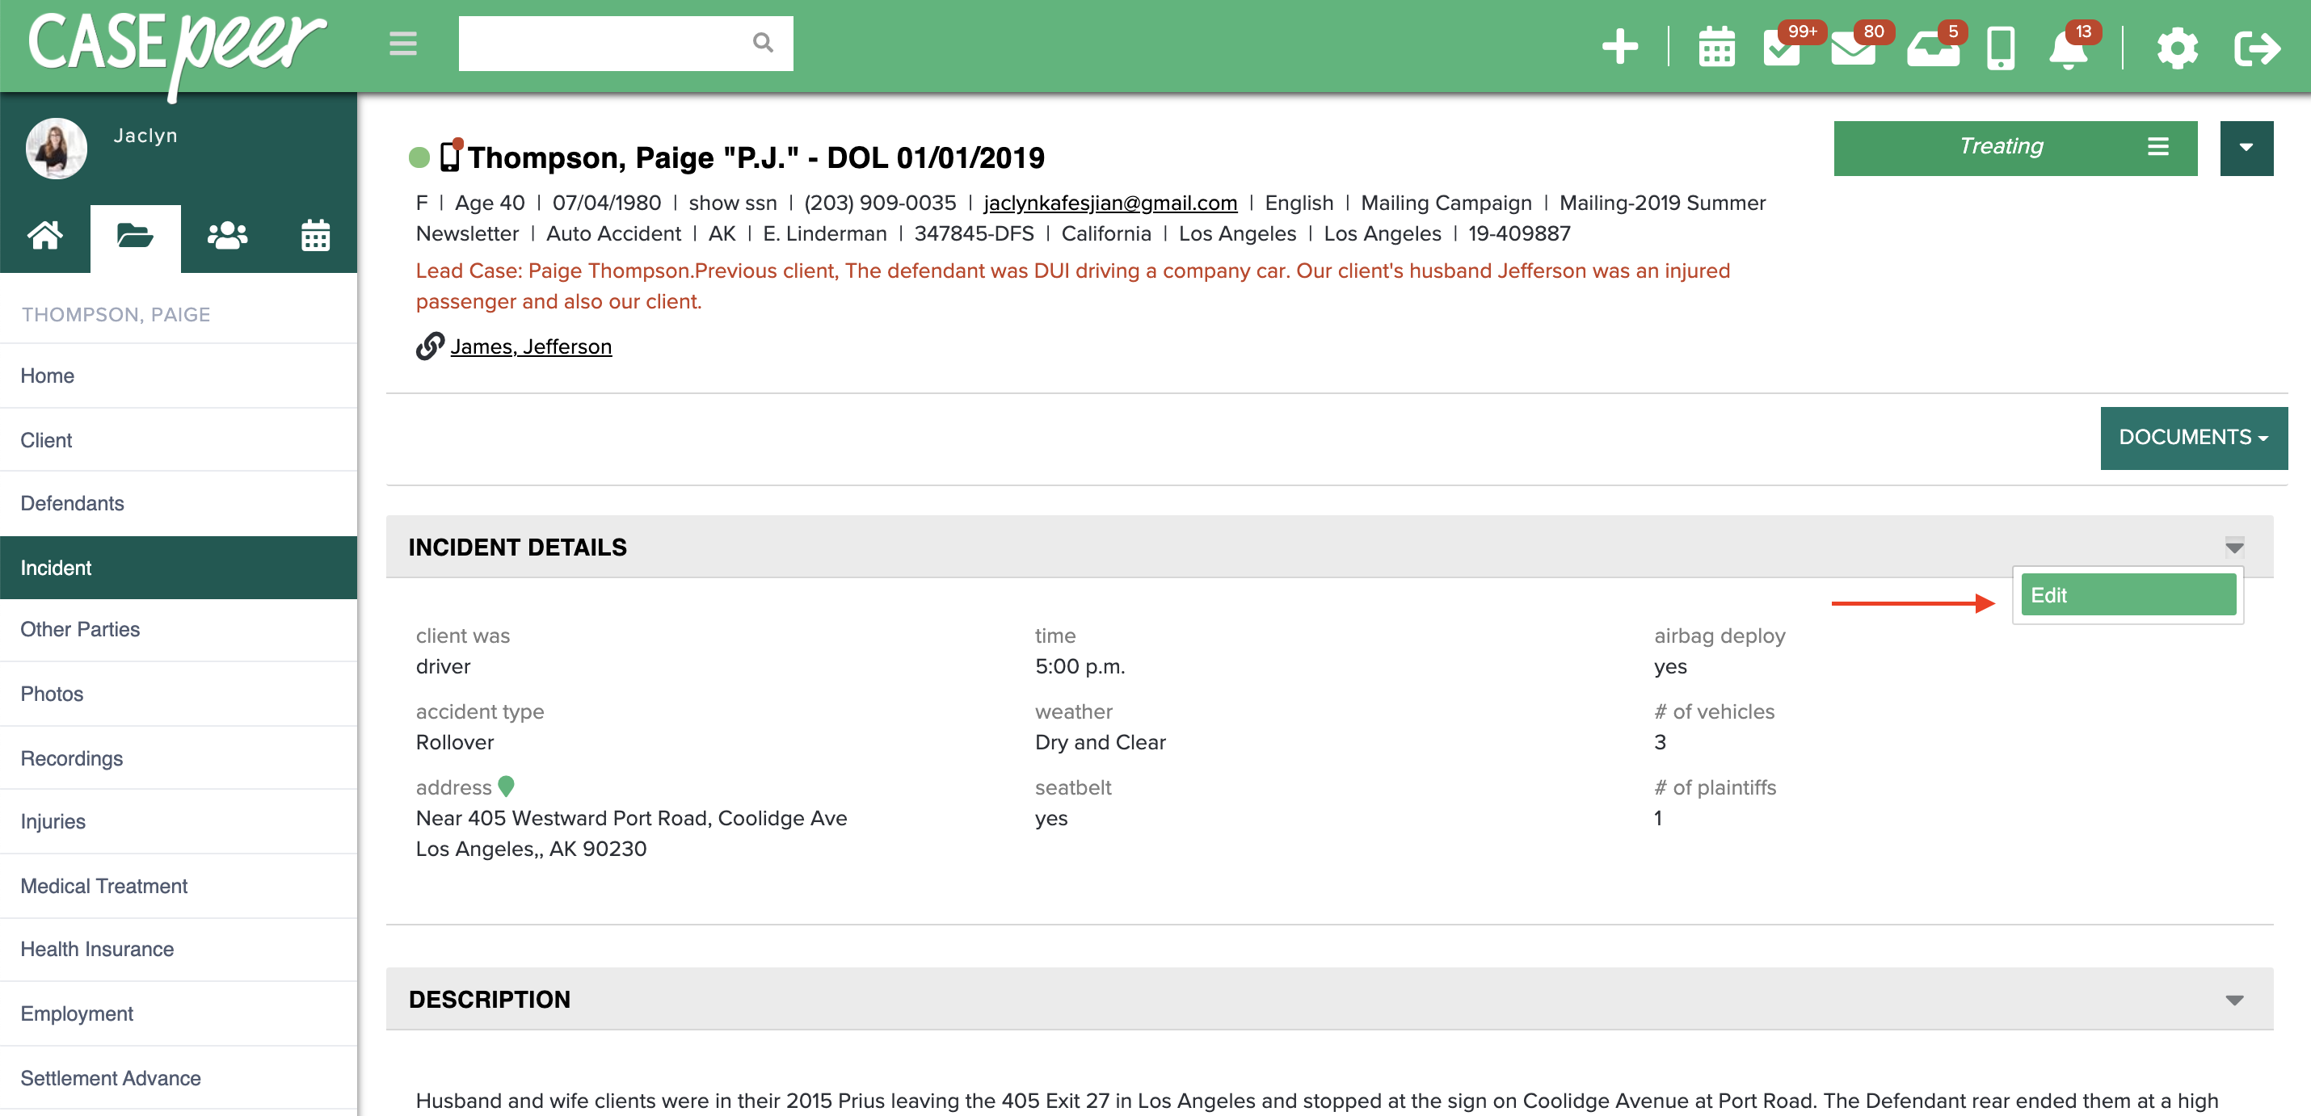The image size is (2311, 1116).
Task: Reveal the client's SSN via show ssn
Action: 731,203
